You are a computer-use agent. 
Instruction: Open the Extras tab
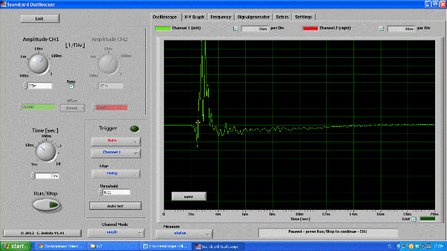point(282,17)
